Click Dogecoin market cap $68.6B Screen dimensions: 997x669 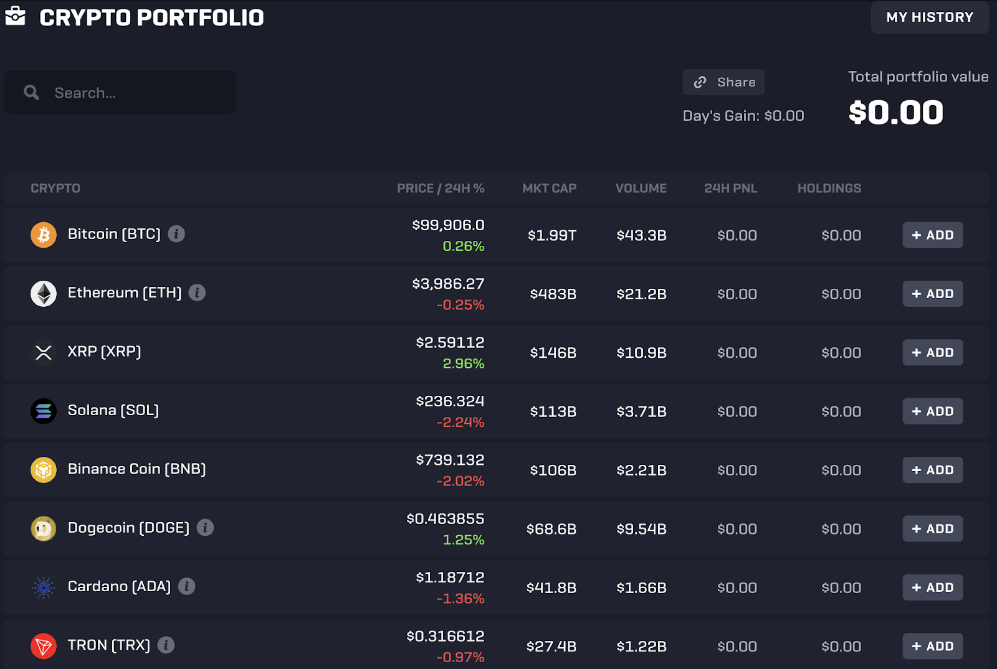point(551,529)
